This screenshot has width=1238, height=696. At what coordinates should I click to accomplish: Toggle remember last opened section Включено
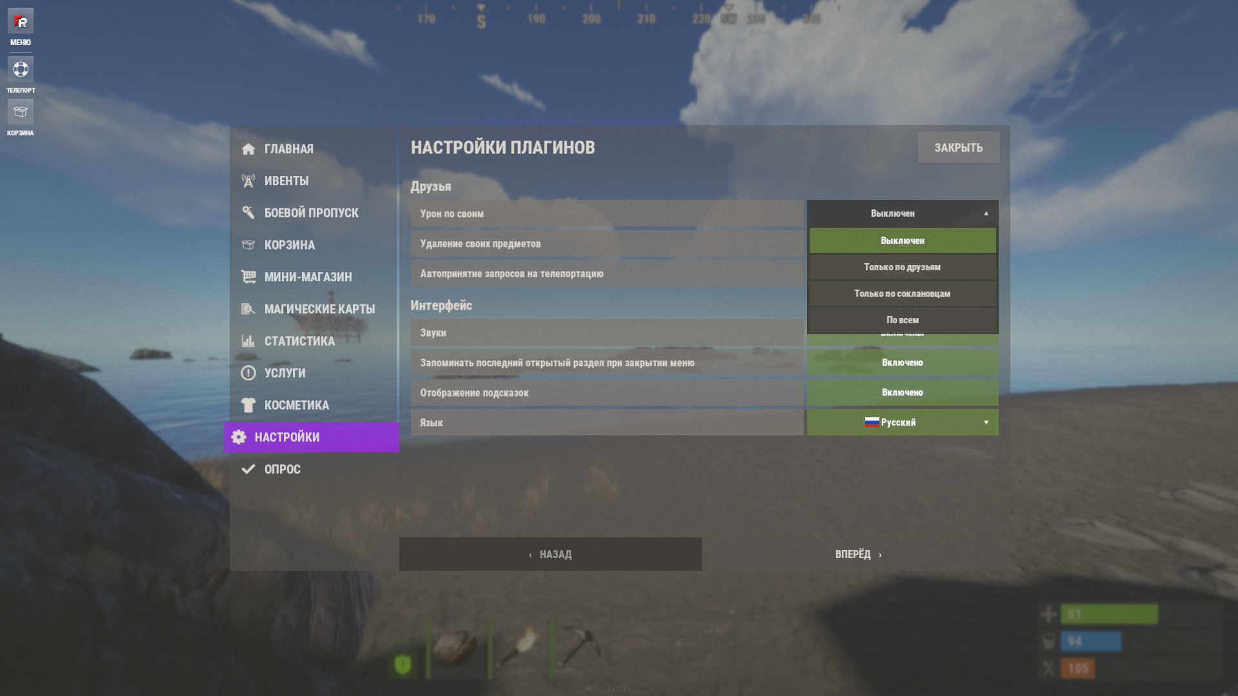coord(903,363)
